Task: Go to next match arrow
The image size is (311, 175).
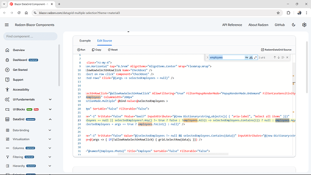Action: click(279, 58)
